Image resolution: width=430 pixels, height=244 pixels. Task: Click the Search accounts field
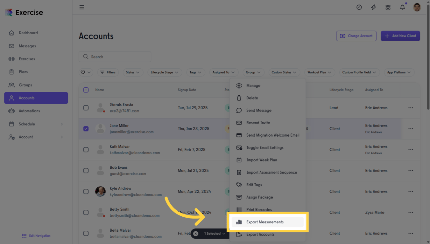115,57
